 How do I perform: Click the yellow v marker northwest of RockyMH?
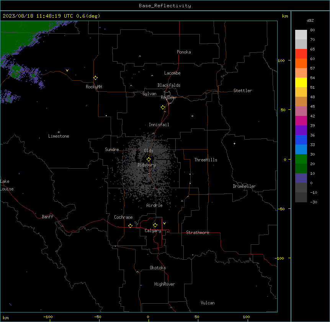67,70
